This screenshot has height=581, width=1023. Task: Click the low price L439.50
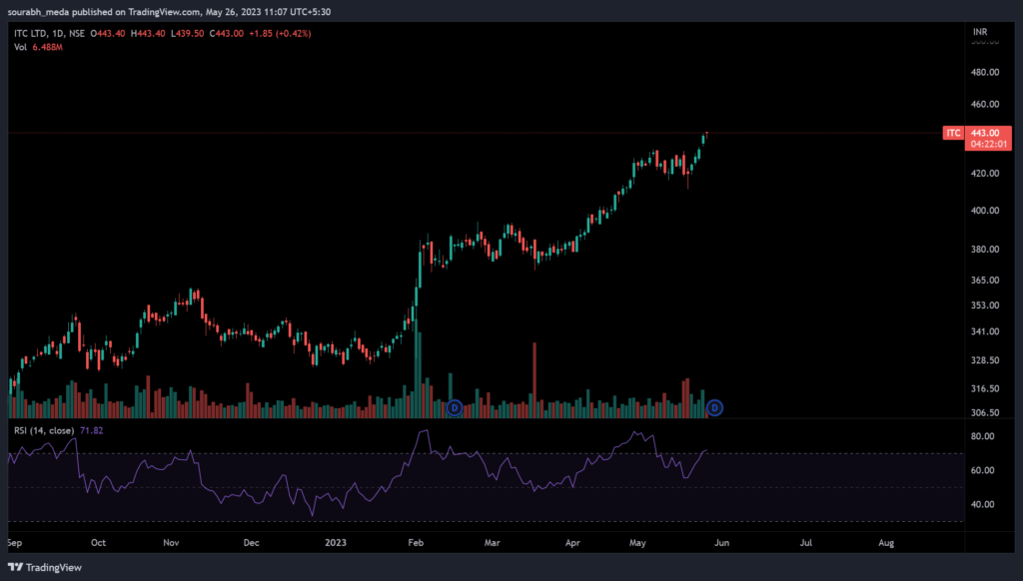[x=187, y=33]
